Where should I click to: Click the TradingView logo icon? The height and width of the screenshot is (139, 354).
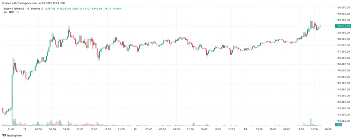point(4,136)
